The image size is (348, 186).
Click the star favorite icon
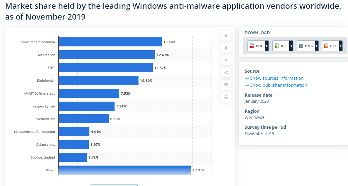coord(226,36)
